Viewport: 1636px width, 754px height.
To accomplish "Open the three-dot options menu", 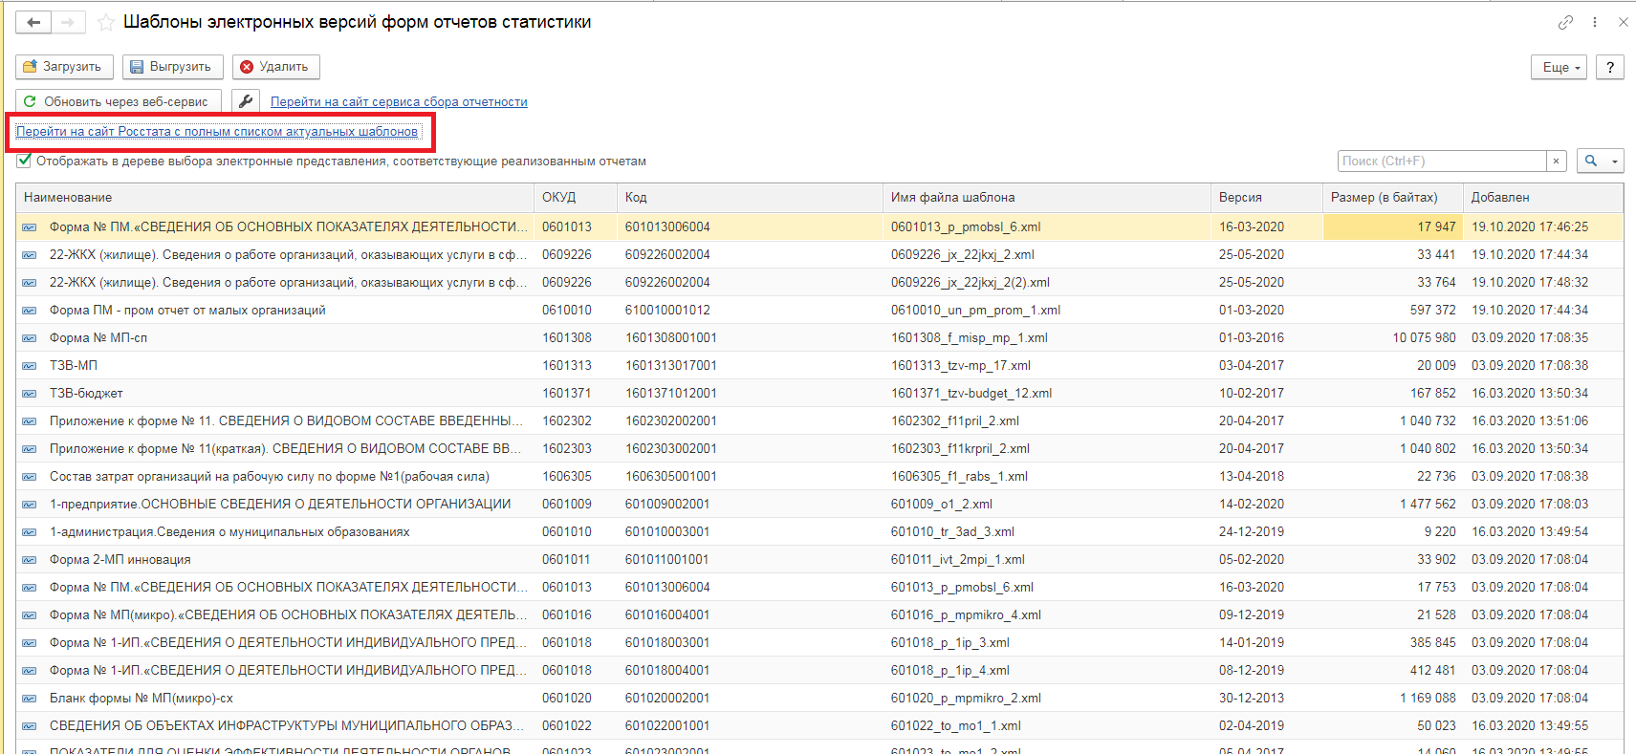I will coord(1594,22).
